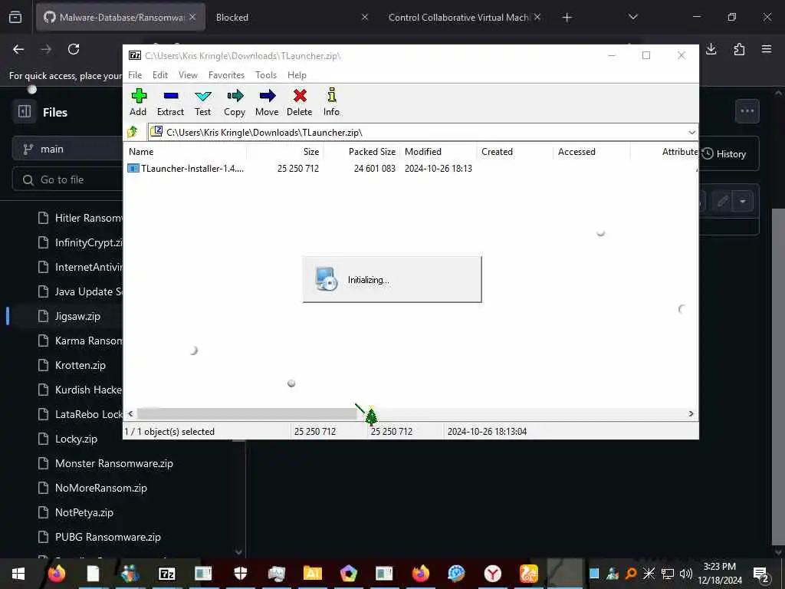Open Info for the selected archive item
The width and height of the screenshot is (785, 589).
click(331, 103)
